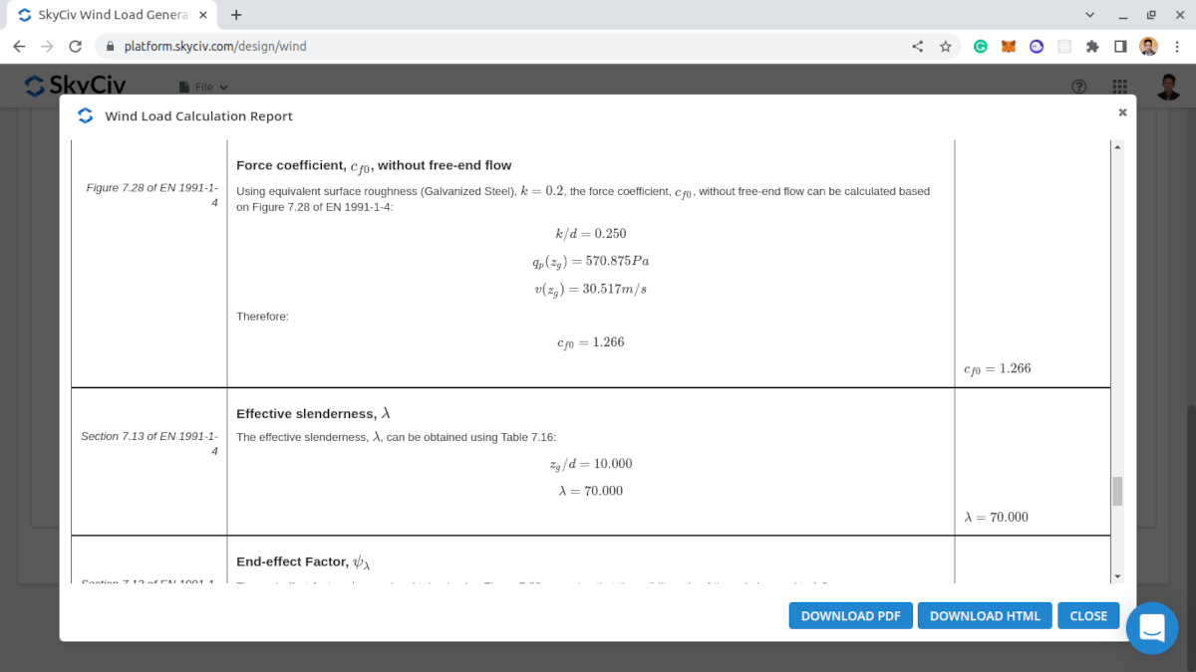Screen dimensions: 1196x672
Task: Click the browser forward arrow
Action: [x=47, y=46]
